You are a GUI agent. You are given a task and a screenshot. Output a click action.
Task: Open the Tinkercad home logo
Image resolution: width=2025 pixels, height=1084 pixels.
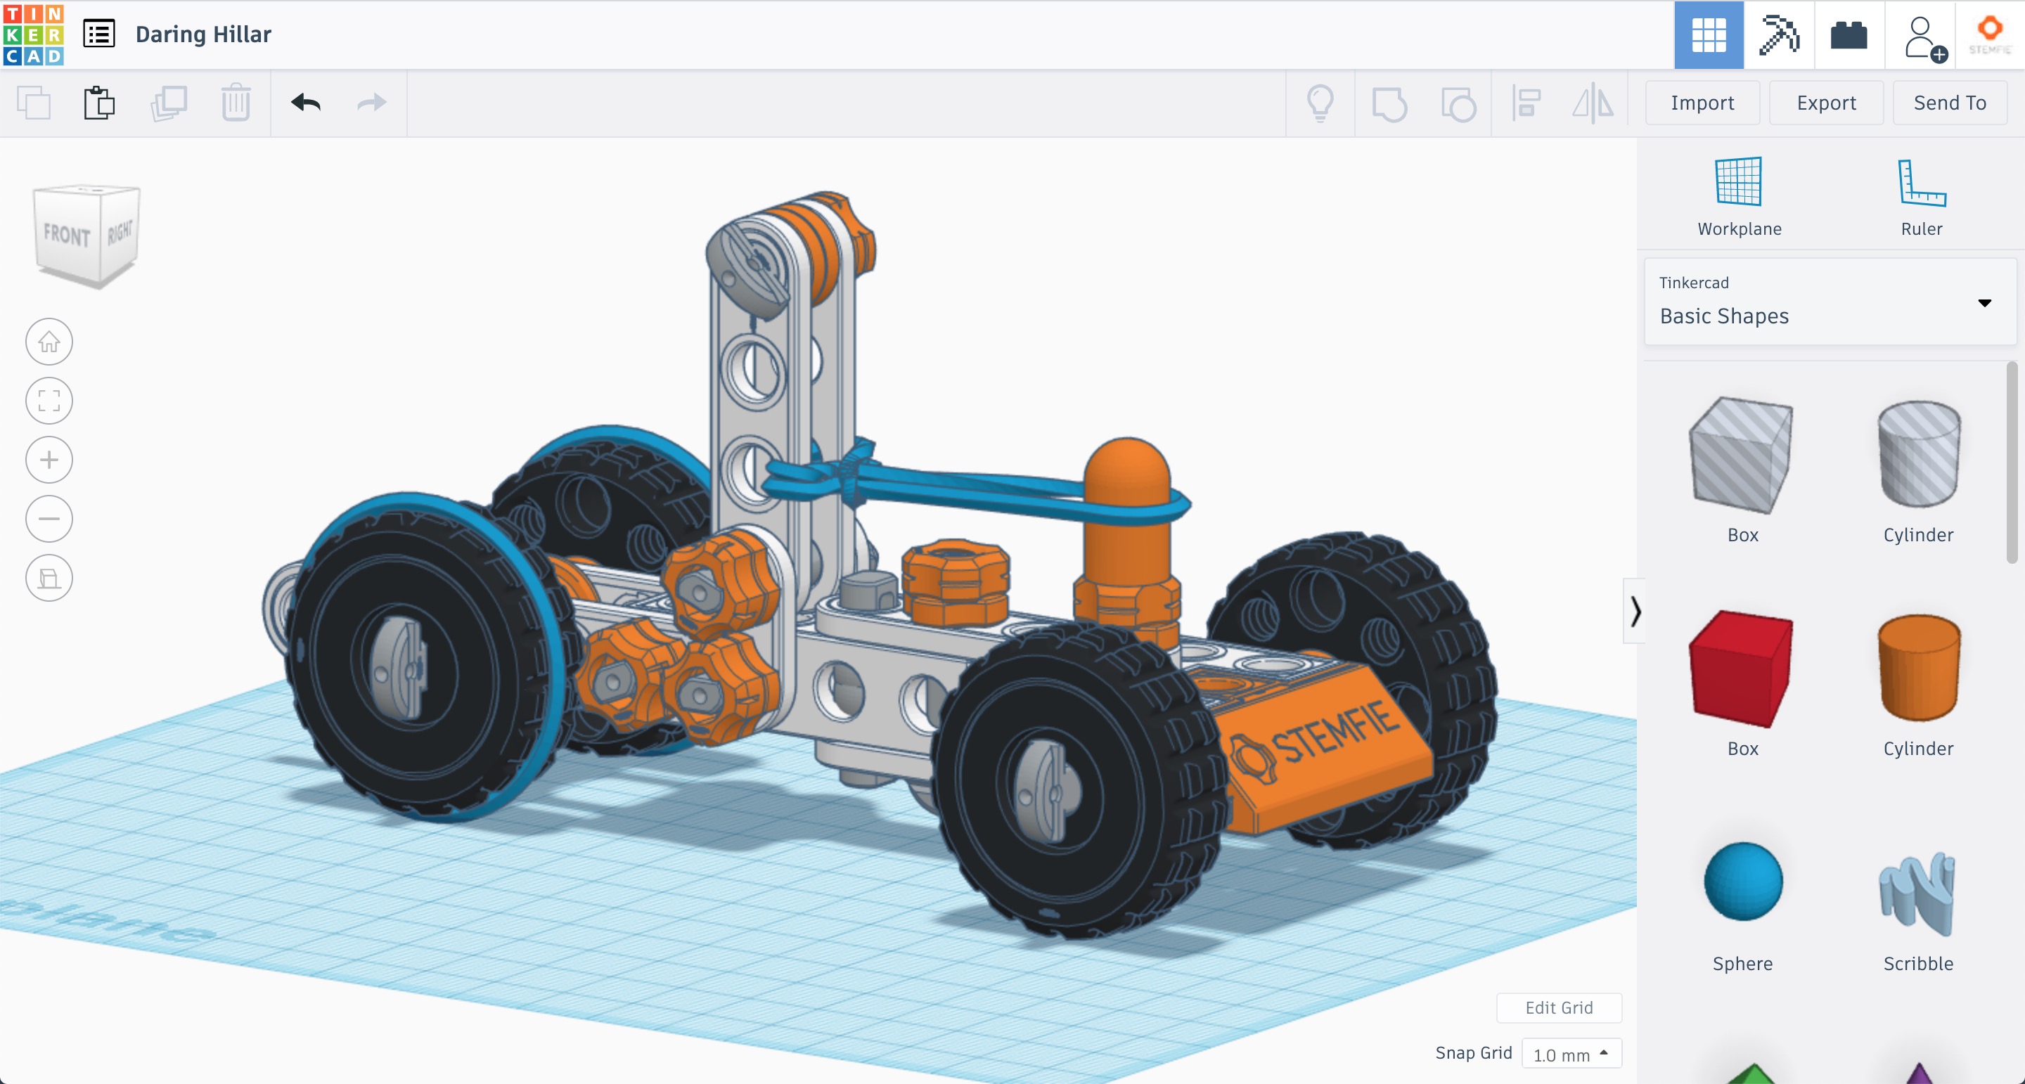coord(33,34)
